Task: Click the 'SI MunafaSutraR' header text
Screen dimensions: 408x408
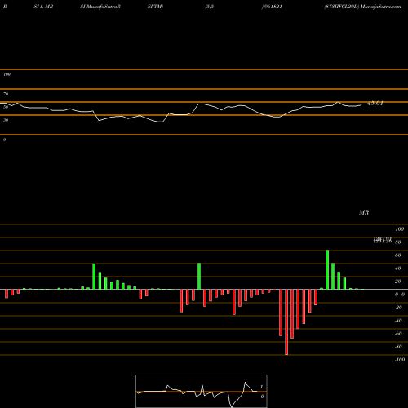Action: [100, 7]
